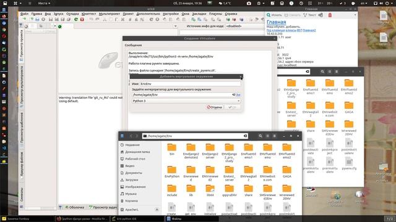Click the green circle icon above the editor
This screenshot has height=222, width=396.
pyautogui.click(x=60, y=27)
